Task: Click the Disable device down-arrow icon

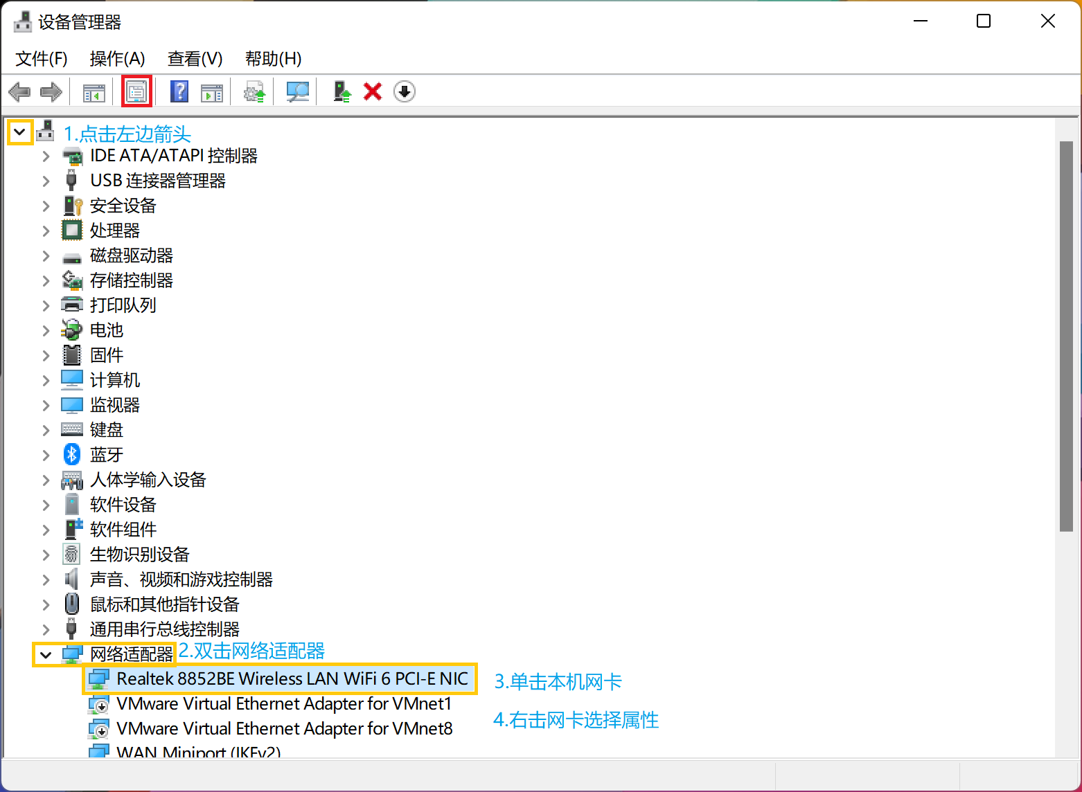Action: (405, 91)
